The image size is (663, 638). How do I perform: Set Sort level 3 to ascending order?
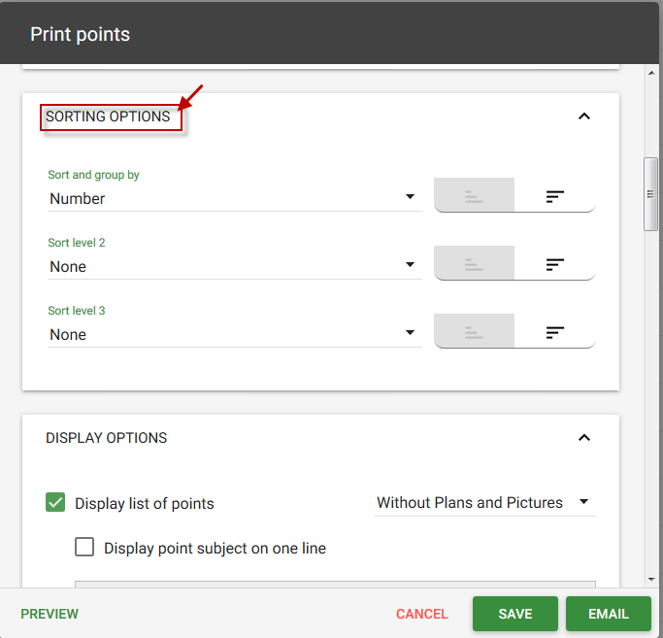pyautogui.click(x=474, y=331)
